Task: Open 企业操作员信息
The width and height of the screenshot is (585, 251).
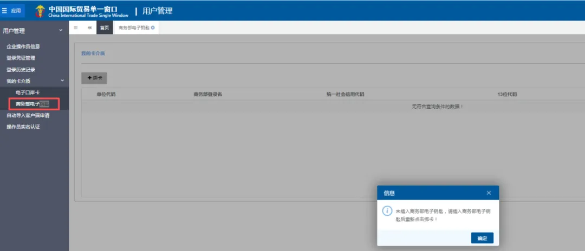Action: coord(23,47)
